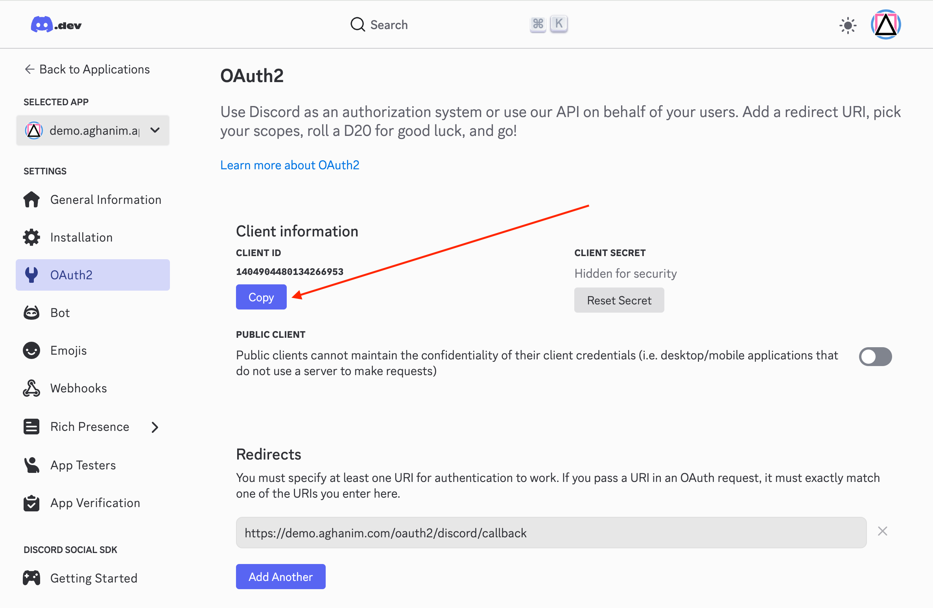933x608 pixels.
Task: Open the search magnifier
Action: click(357, 24)
